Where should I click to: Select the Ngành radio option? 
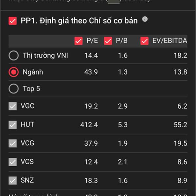pyautogui.click(x=14, y=72)
